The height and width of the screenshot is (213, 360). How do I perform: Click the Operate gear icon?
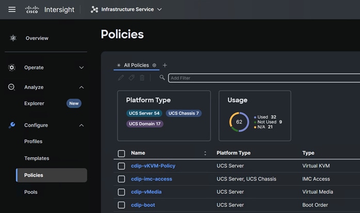click(12, 67)
